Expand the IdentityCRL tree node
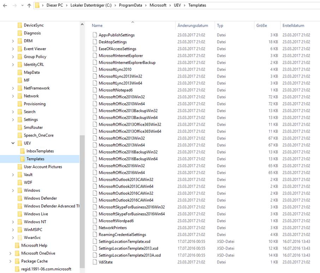Viewport: 320px width, 273px height. (13, 64)
